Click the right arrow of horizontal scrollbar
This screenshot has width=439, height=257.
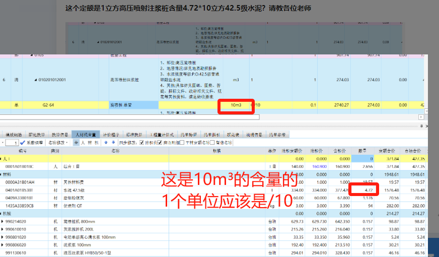[x=421, y=117]
